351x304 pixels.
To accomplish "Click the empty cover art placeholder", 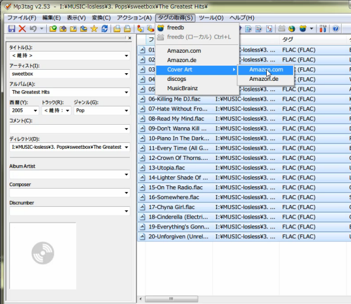I will 43,255.
